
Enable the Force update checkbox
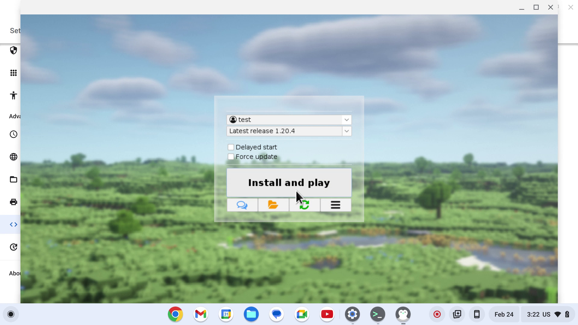tap(231, 156)
